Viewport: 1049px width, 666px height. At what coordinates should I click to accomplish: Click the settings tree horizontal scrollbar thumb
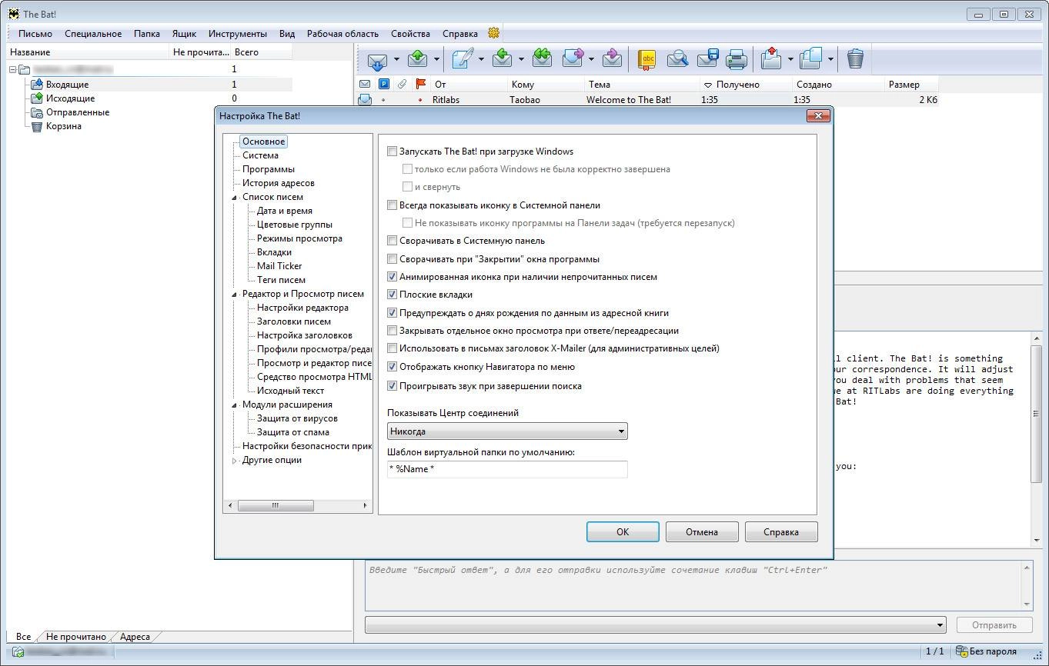tap(276, 505)
